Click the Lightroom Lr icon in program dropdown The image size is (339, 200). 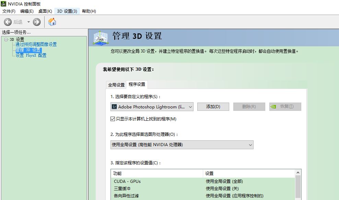[x=114, y=107]
